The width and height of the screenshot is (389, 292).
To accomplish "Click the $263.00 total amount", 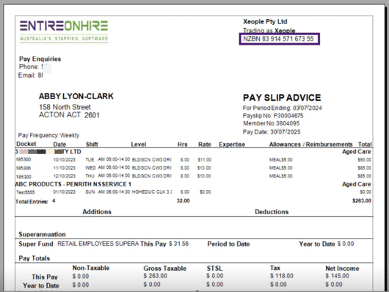I will point(362,201).
